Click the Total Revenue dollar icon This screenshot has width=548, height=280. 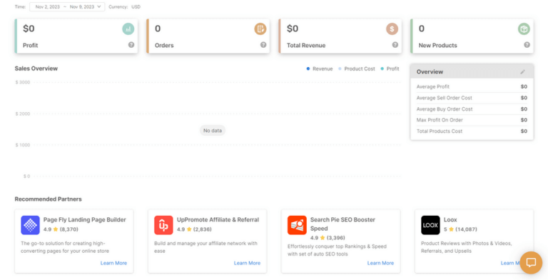pyautogui.click(x=392, y=29)
